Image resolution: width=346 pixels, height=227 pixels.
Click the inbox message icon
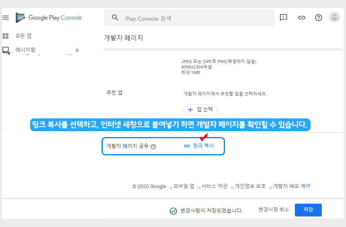click(5, 50)
